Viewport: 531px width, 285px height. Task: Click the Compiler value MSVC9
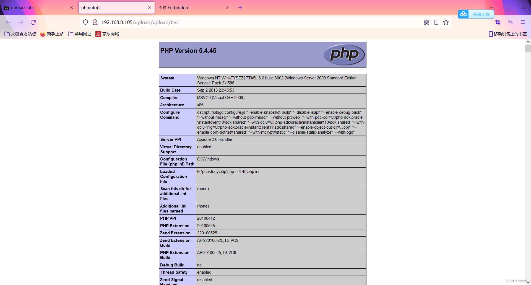(221, 98)
